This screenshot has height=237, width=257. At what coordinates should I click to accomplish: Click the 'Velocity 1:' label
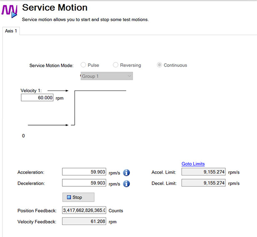click(x=31, y=91)
